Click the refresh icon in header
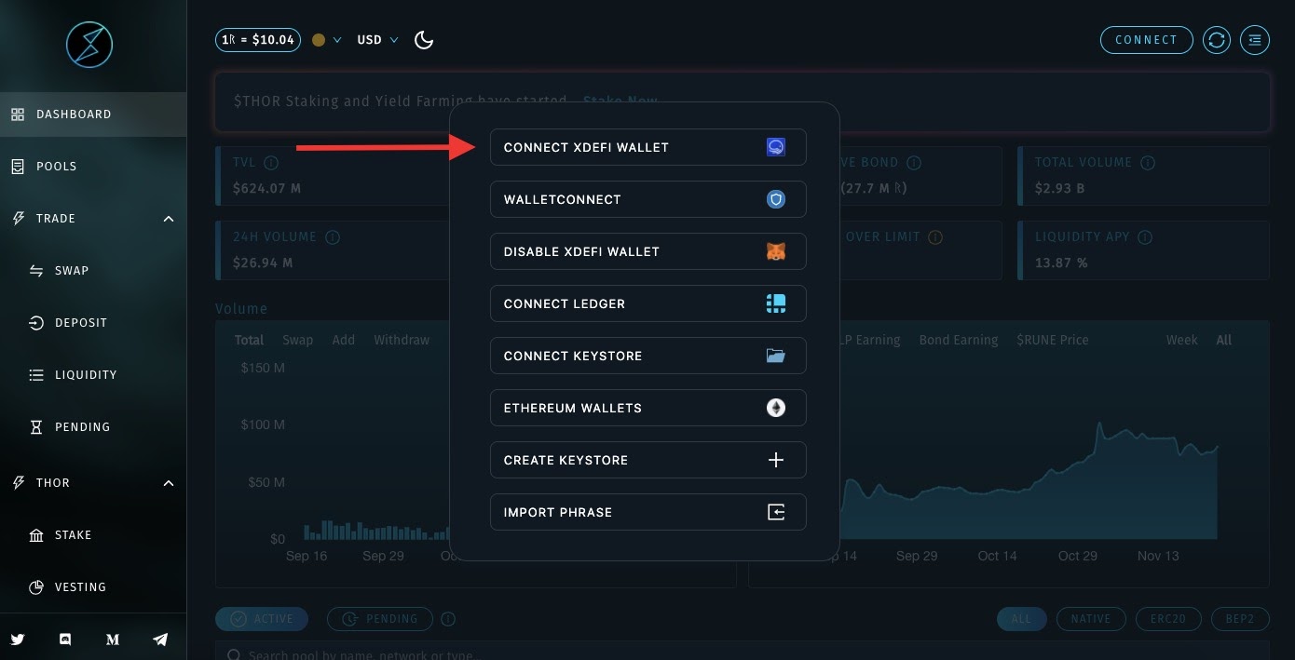1295x660 pixels. [1217, 40]
